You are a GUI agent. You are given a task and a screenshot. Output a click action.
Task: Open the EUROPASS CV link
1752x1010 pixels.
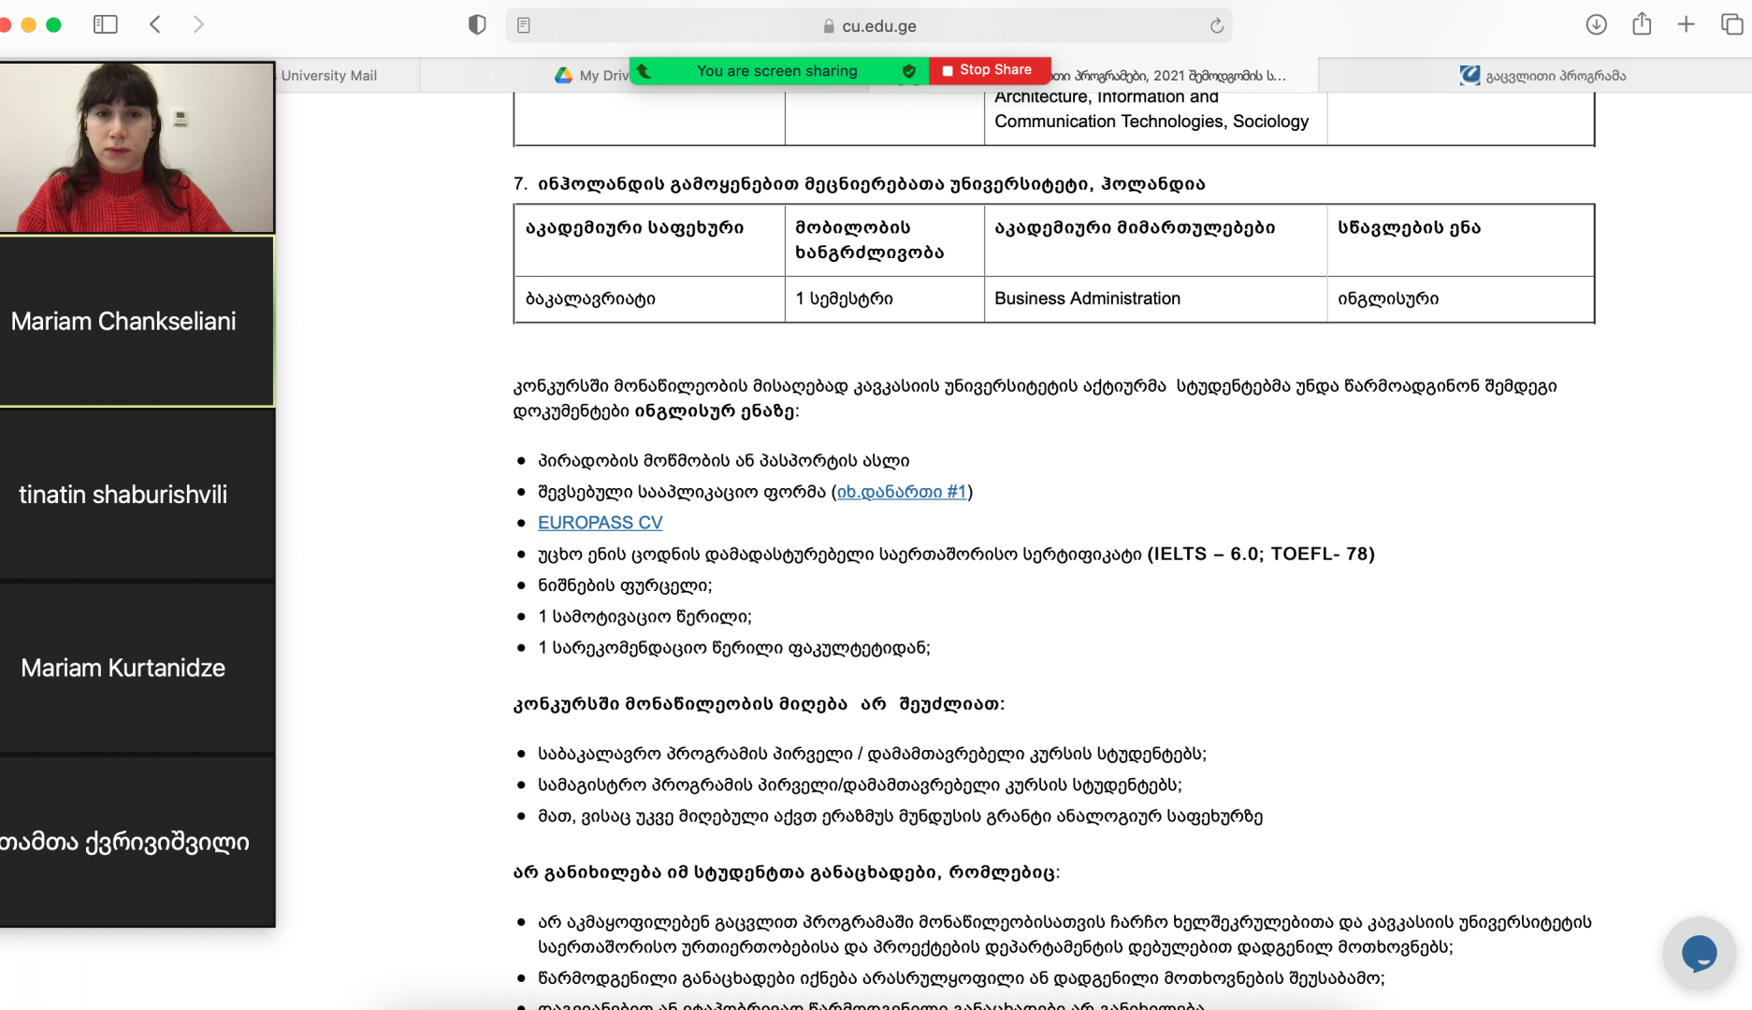tap(600, 523)
